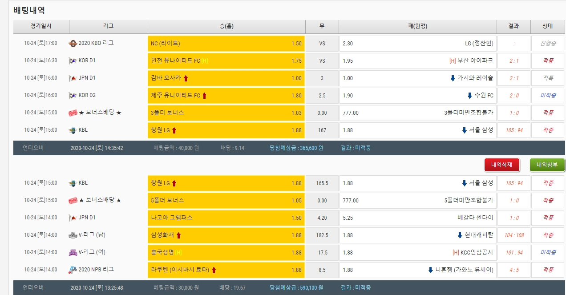
Task: Click the KOR D2 flag icon
Action: [x=73, y=96]
